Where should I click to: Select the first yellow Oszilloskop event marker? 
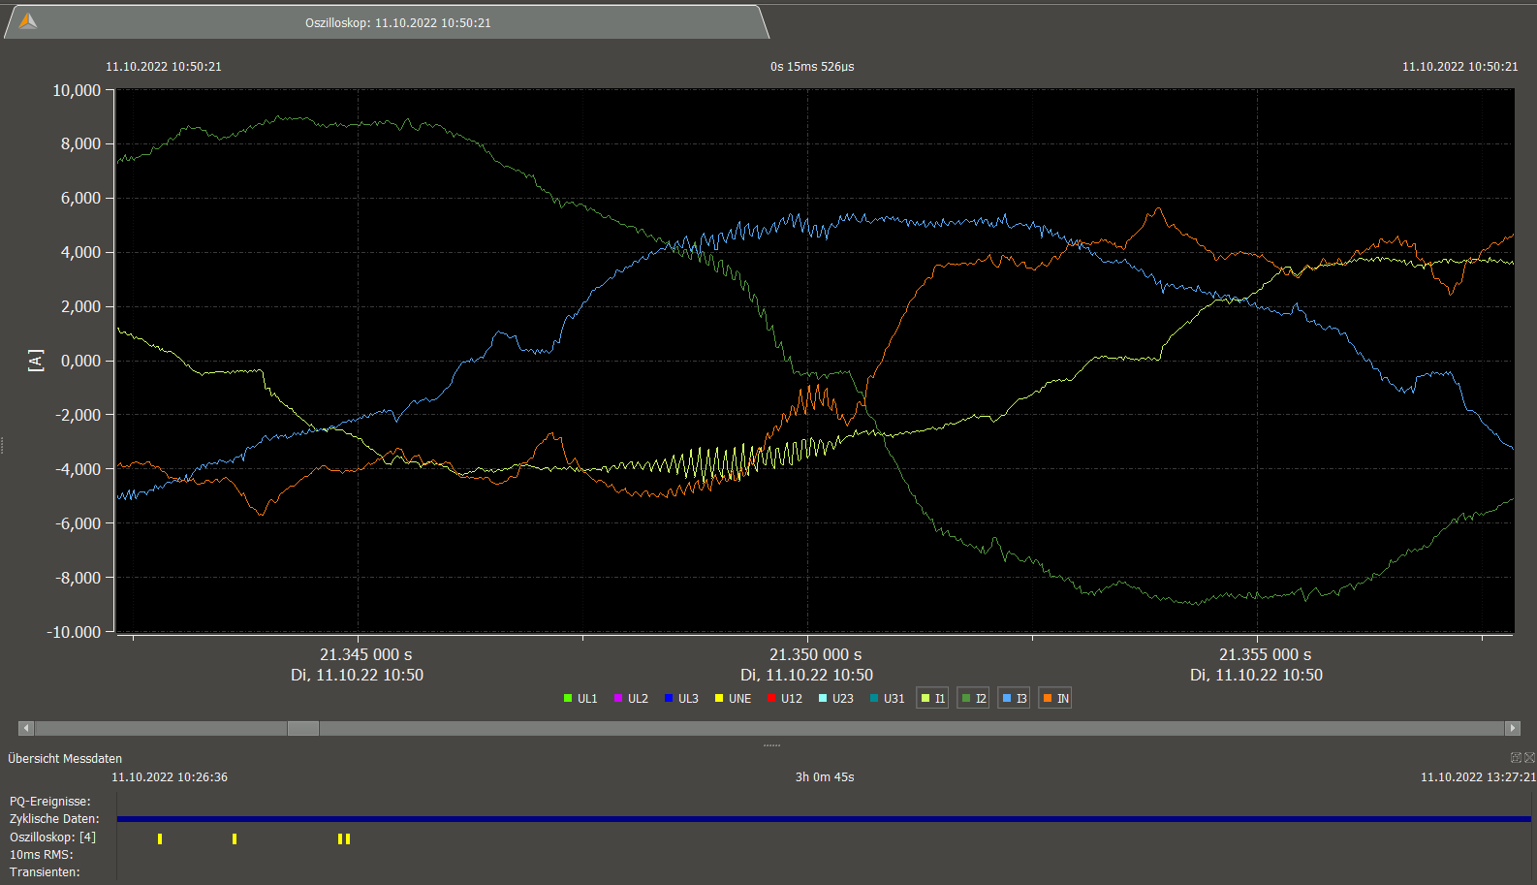coord(160,838)
